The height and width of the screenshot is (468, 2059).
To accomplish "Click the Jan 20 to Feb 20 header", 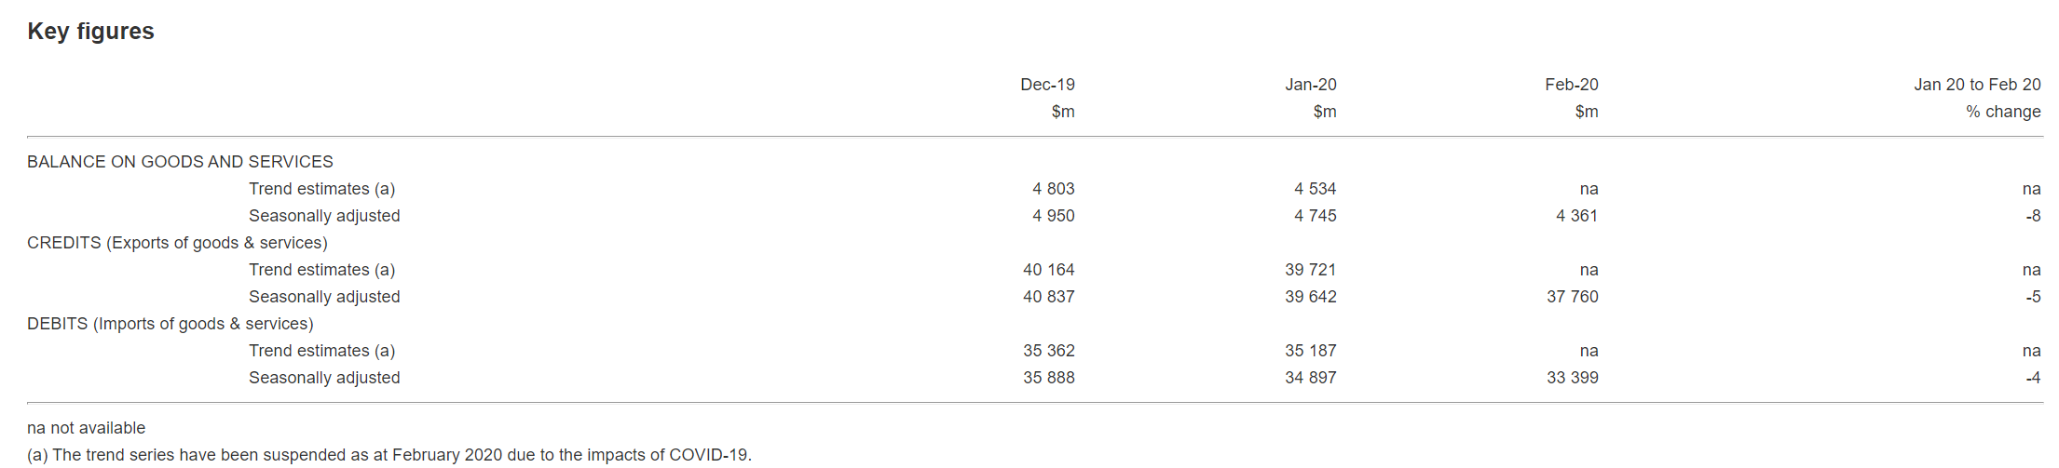I will 1977,85.
